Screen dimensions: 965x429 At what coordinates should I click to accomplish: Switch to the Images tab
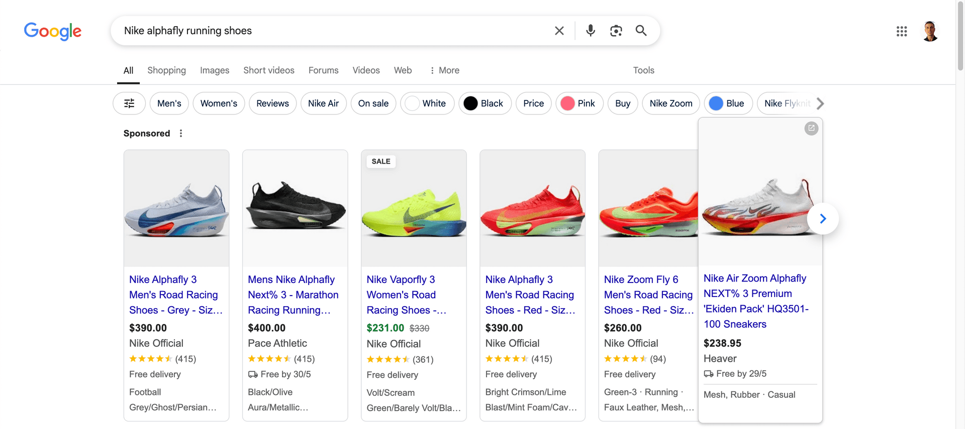coord(215,70)
